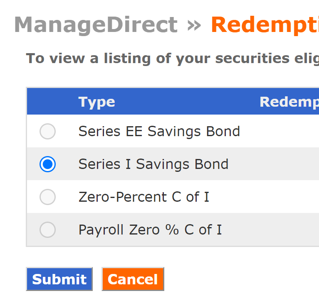The width and height of the screenshot is (319, 308).
Task: Click the blank header cell above the radio buttons
Action: point(47,102)
